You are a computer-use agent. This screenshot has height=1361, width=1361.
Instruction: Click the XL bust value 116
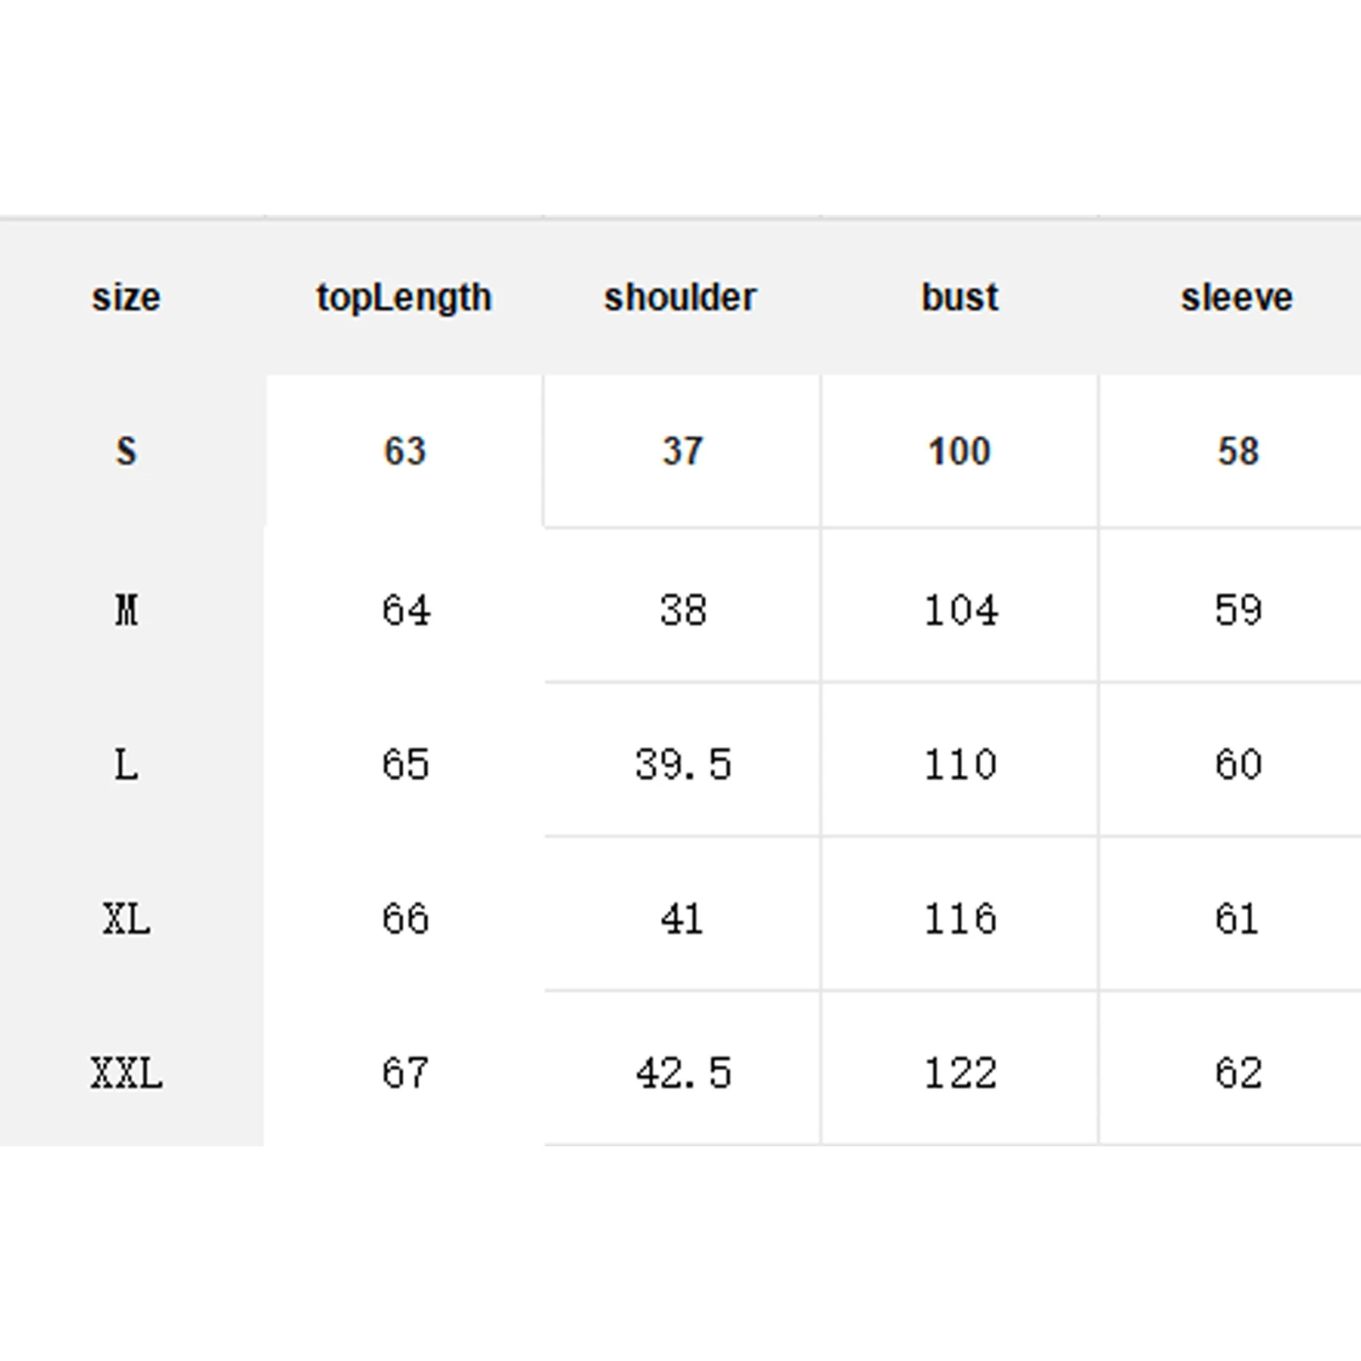coord(960,919)
